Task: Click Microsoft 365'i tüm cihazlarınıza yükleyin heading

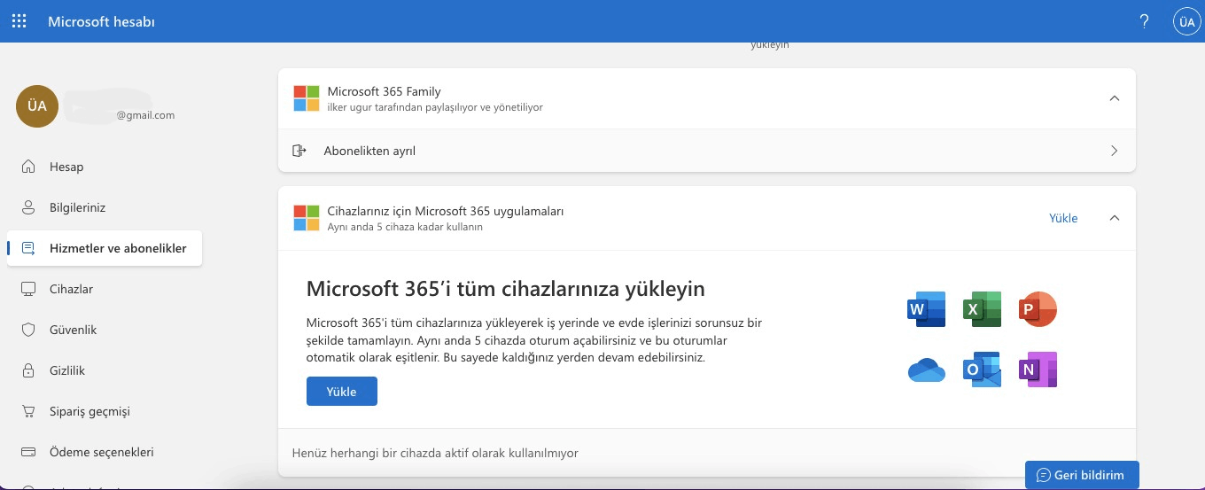Action: (x=505, y=289)
